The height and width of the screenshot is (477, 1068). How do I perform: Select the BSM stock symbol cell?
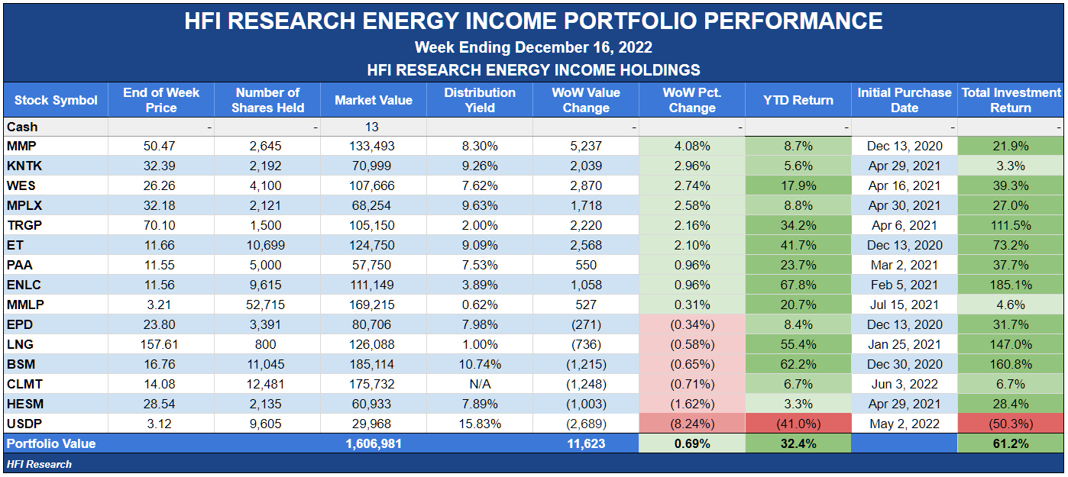click(x=56, y=364)
